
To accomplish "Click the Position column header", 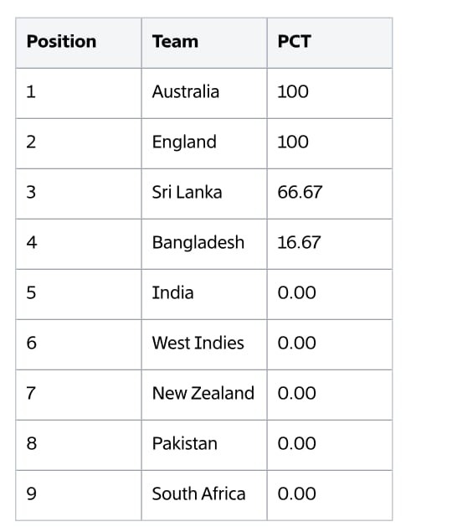I will [x=79, y=43].
